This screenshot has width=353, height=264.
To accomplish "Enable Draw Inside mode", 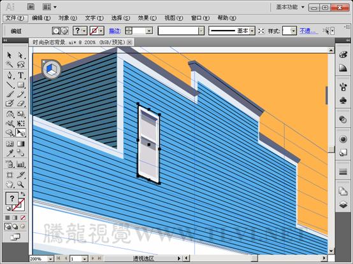I will [x=23, y=226].
